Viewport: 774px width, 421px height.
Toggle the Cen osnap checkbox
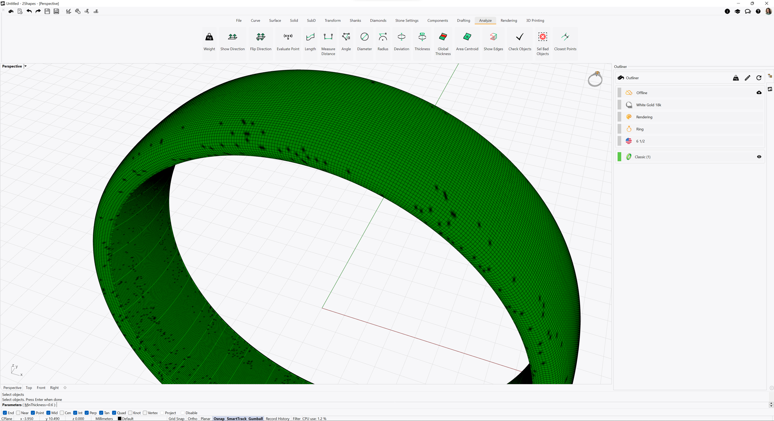coord(62,413)
